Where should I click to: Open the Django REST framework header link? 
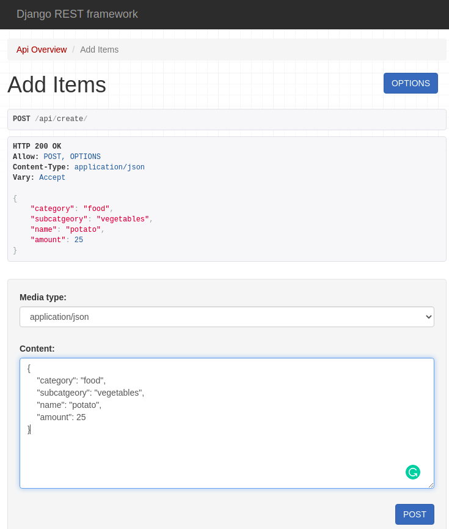pos(78,14)
